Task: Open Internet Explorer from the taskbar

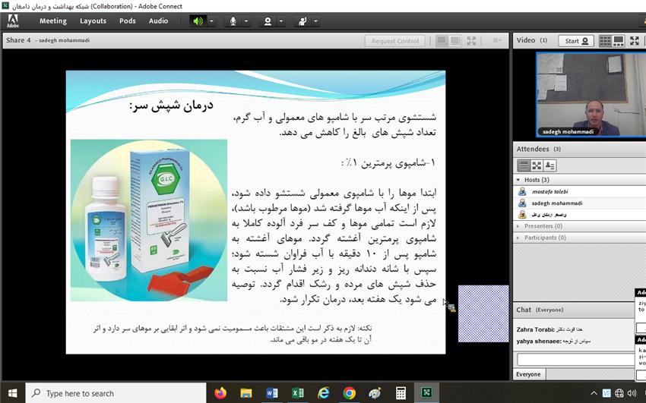Action: coord(324,393)
